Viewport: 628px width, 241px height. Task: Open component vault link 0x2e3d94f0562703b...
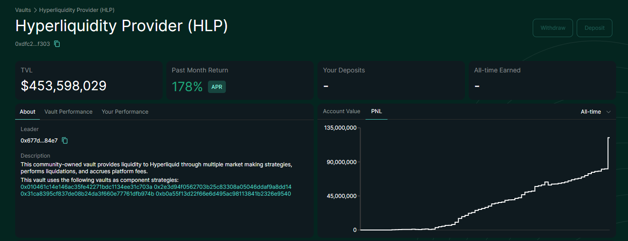[x=223, y=187]
